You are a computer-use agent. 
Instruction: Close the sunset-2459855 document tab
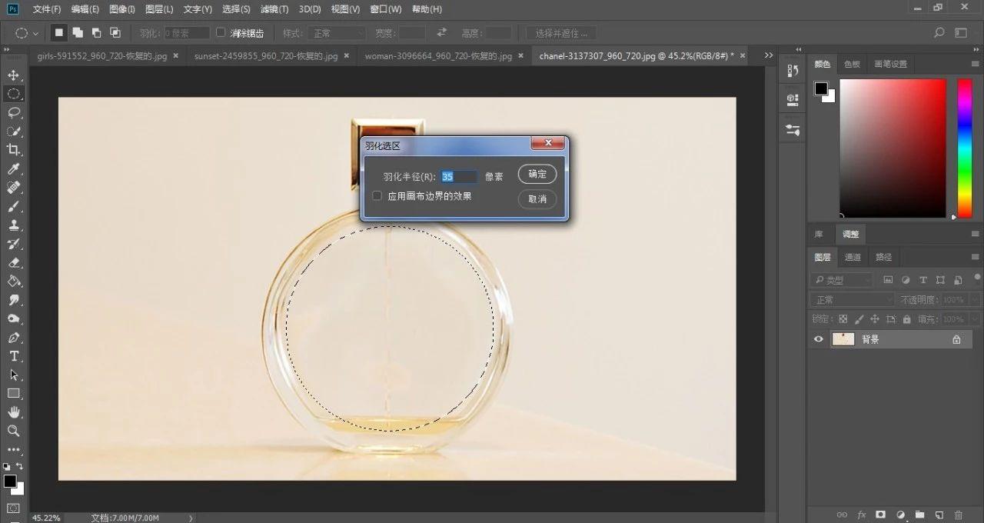346,55
